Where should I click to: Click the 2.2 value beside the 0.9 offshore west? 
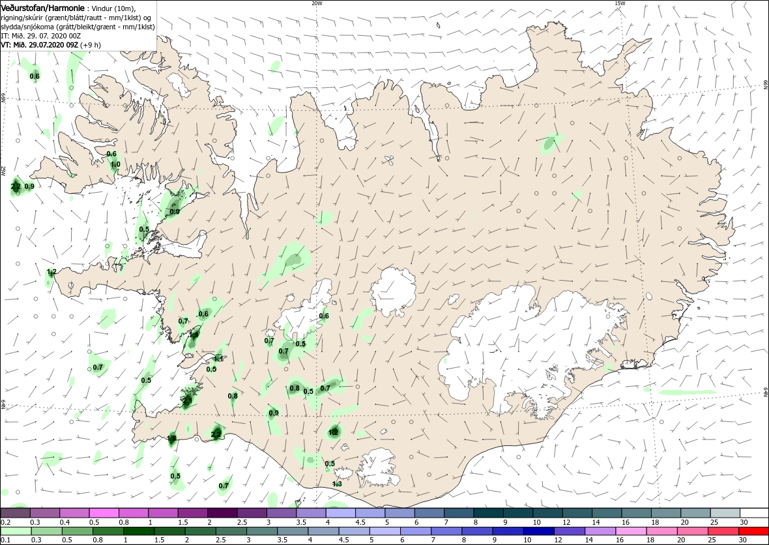(15, 186)
